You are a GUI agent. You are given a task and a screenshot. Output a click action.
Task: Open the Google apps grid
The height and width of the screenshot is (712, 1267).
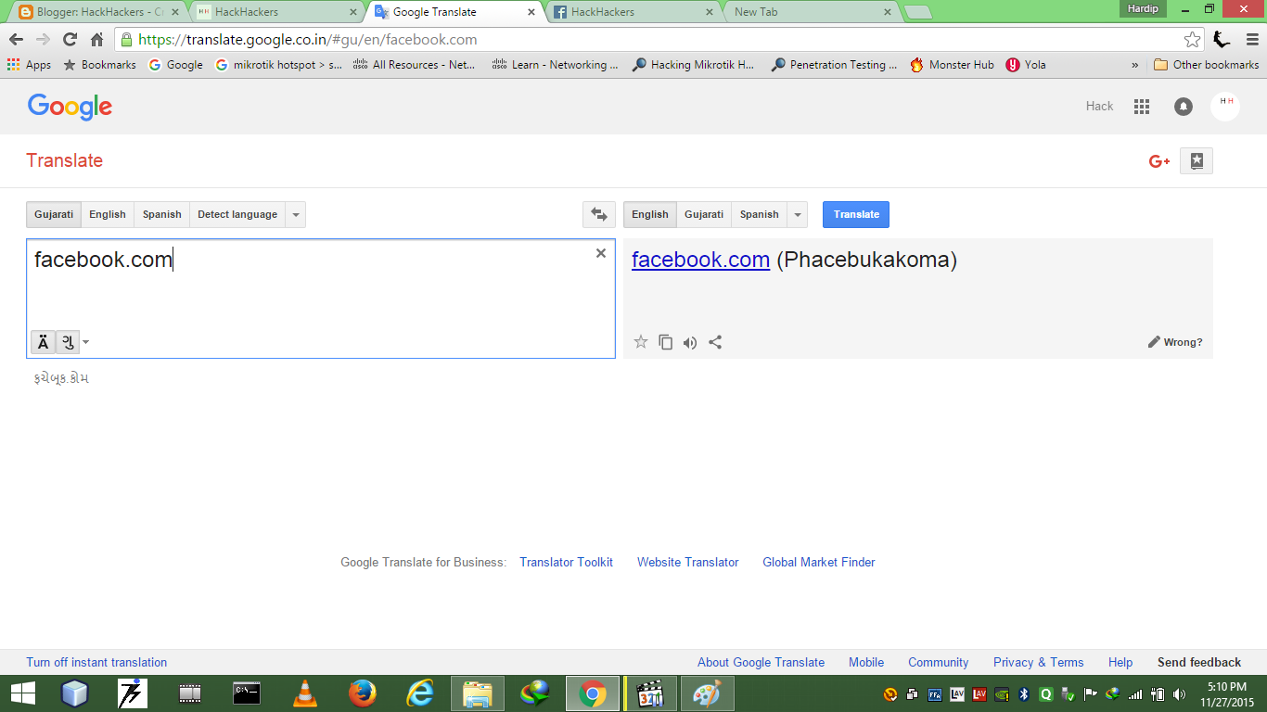coord(1142,107)
